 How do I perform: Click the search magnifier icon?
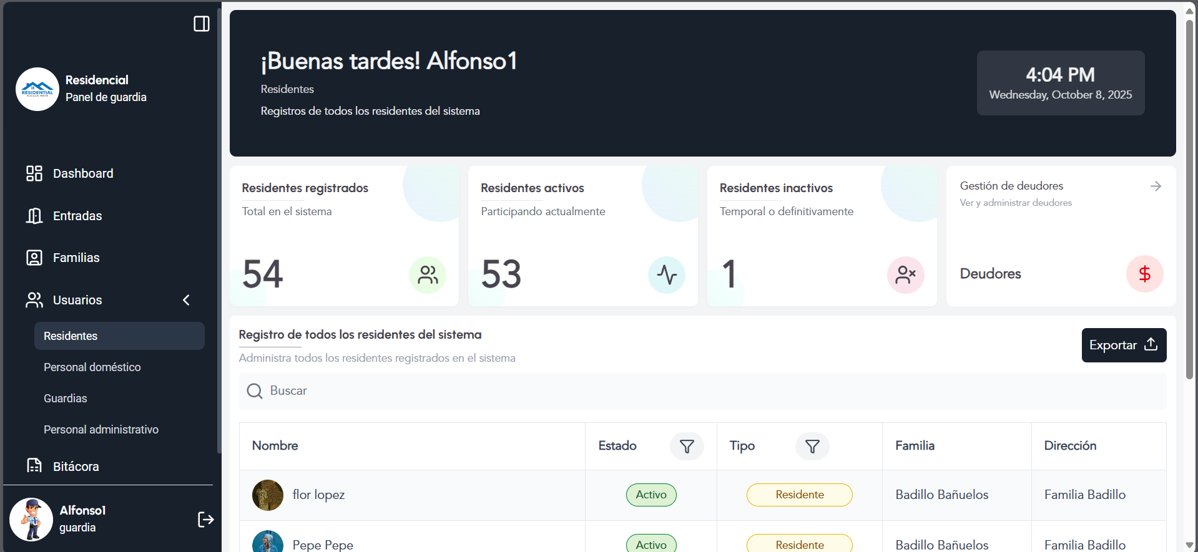(255, 391)
